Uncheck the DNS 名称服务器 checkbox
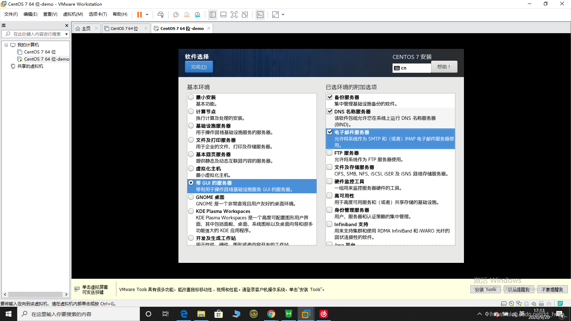The image size is (571, 321). pyautogui.click(x=329, y=111)
